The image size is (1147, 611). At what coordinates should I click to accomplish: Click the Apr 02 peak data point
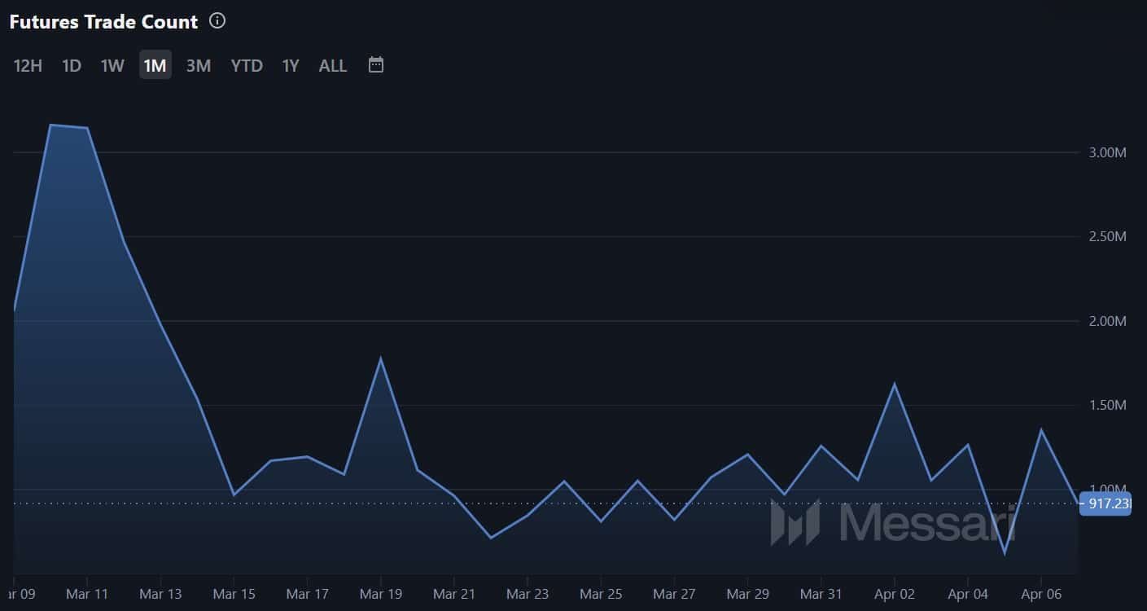click(x=895, y=384)
